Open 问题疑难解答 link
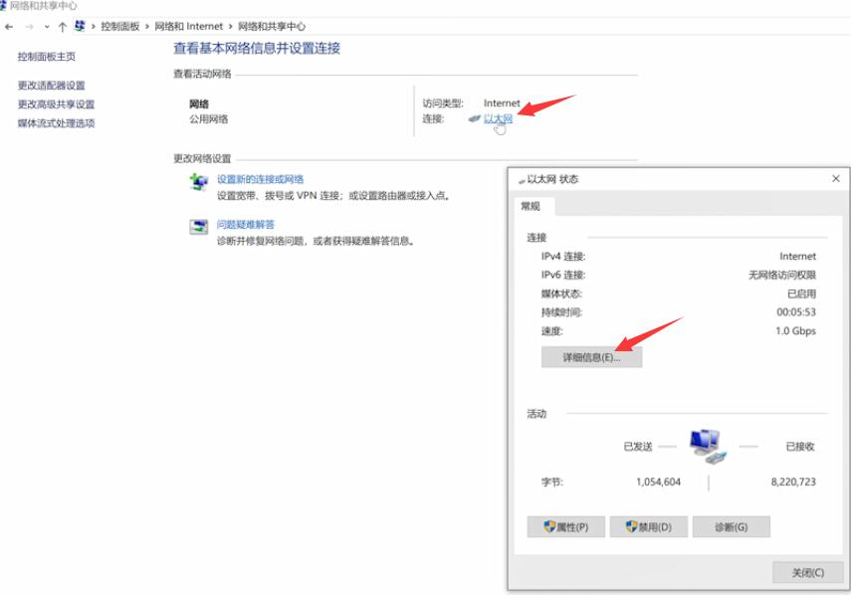 click(x=245, y=224)
